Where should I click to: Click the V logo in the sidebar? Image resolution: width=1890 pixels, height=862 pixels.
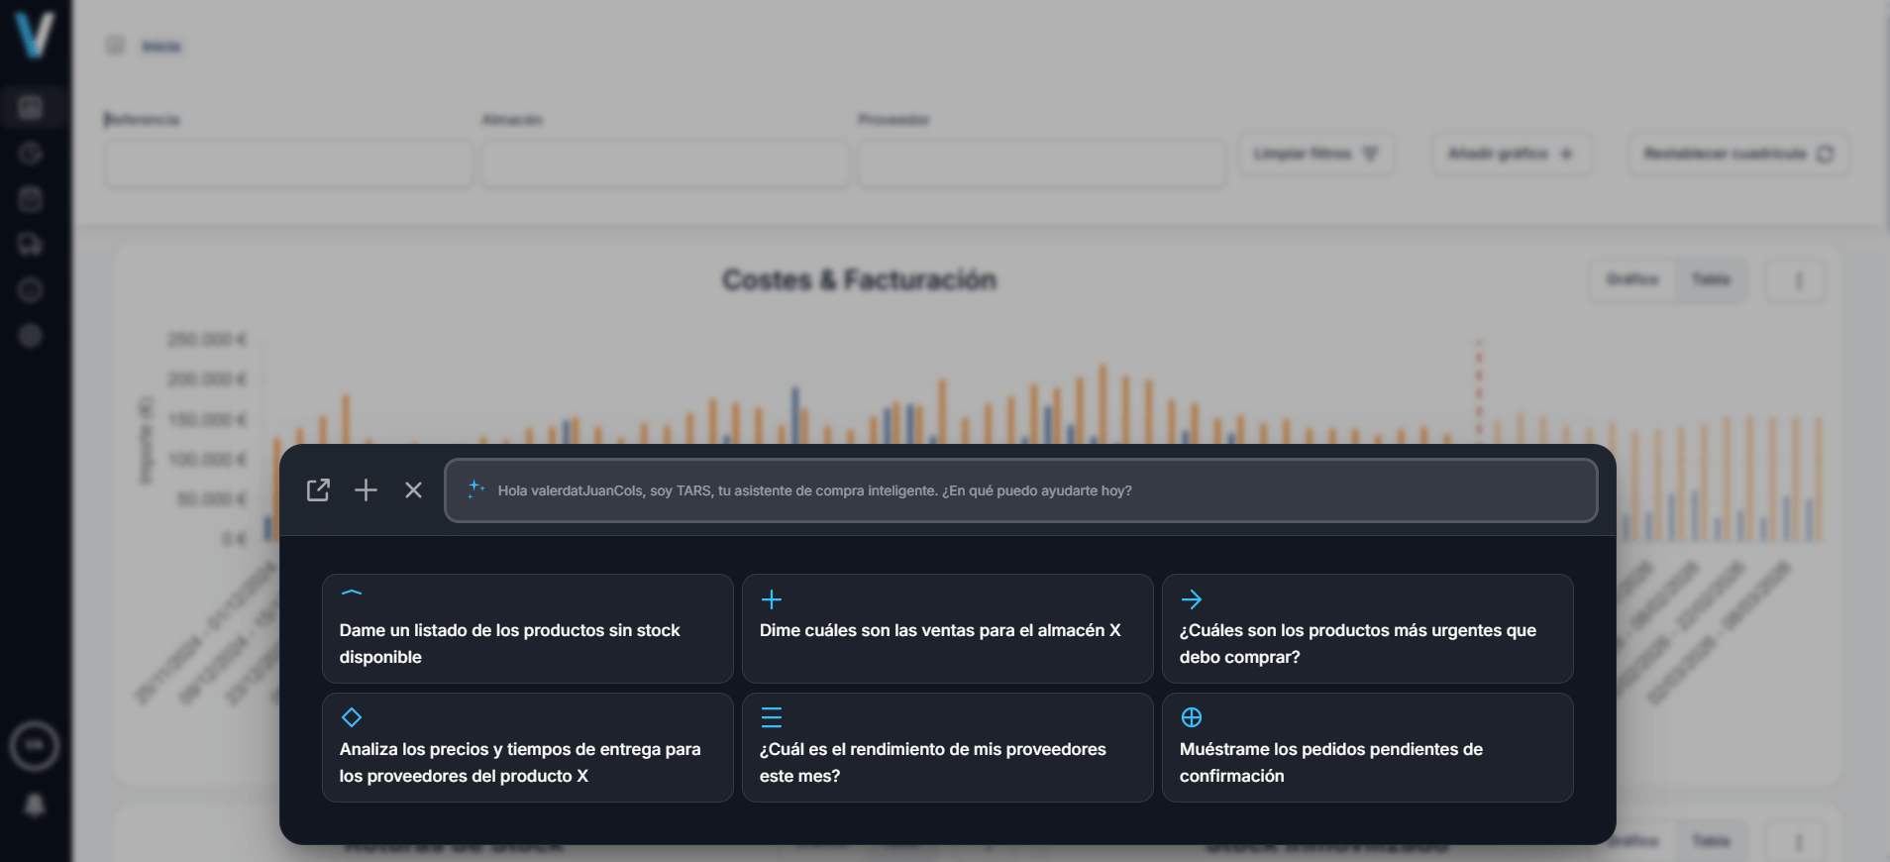pyautogui.click(x=35, y=34)
